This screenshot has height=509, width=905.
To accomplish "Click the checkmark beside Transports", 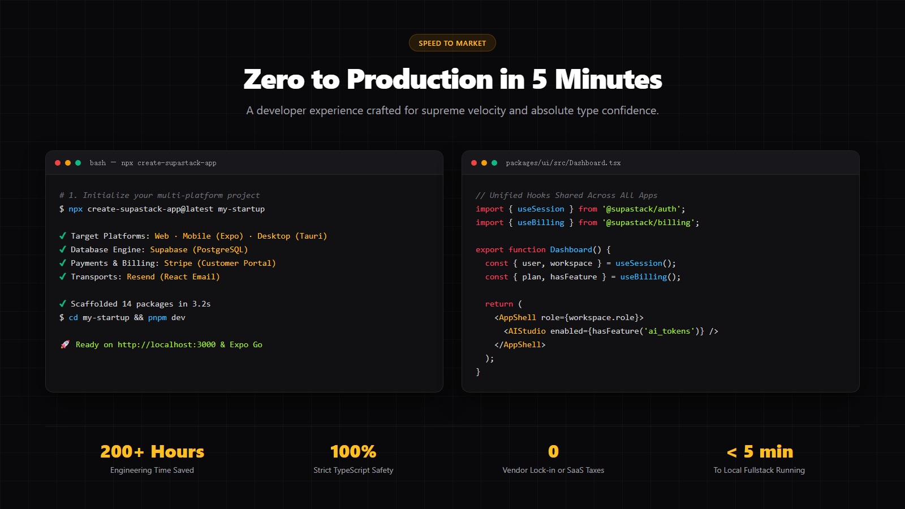I will [x=63, y=277].
